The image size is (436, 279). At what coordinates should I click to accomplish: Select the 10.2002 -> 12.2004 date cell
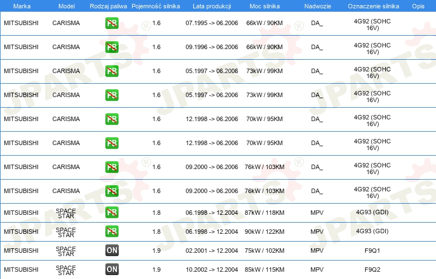(212, 270)
